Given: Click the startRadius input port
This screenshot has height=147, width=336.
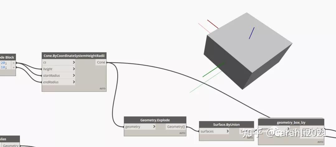Looking at the screenshot, I should point(58,75).
